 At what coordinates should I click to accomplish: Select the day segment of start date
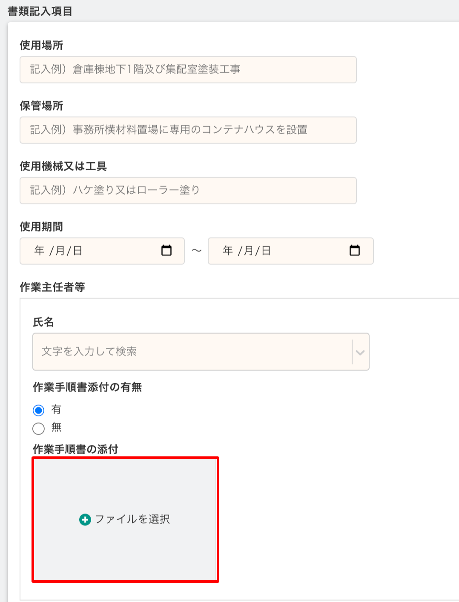tap(77, 251)
